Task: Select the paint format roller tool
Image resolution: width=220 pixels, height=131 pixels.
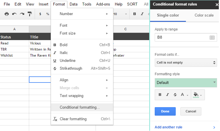Action: pyautogui.click(x=29, y=14)
